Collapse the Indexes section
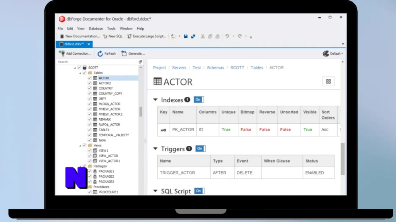396x222 pixels. (155, 100)
